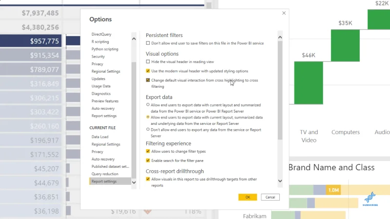Click the $915,354 row in table
This screenshot has height=219, width=390.
tap(31, 55)
